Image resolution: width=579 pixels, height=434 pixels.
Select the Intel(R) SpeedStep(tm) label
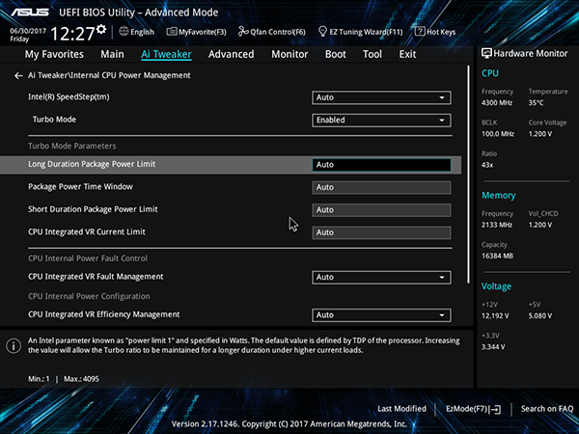(x=69, y=97)
